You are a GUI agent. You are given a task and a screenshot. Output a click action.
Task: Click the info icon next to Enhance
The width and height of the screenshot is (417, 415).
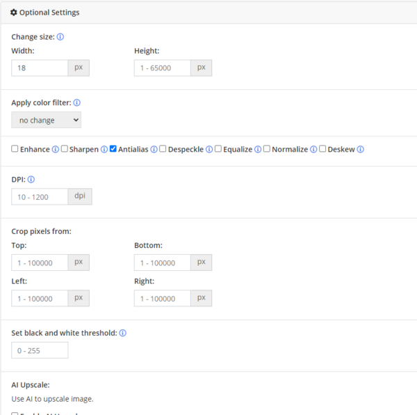56,150
